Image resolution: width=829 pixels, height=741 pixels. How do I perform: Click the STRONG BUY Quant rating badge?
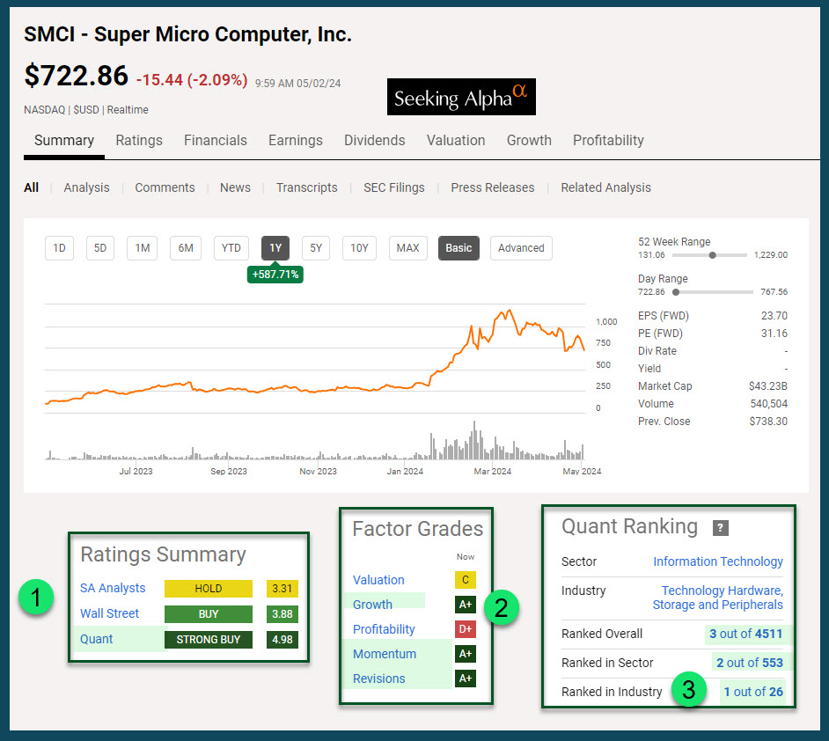[209, 639]
